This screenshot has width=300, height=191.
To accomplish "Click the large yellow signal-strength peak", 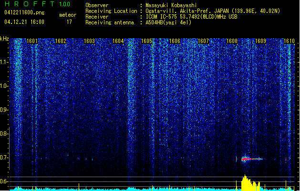I will click(x=250, y=183).
